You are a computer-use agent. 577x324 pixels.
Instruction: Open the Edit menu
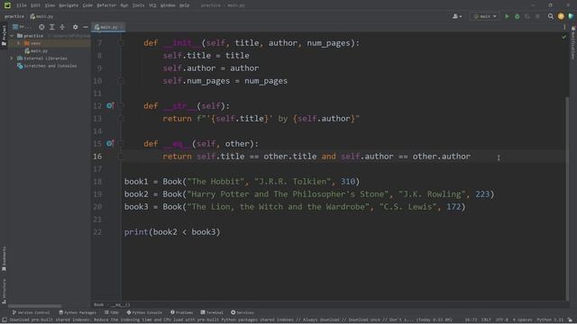(x=35, y=5)
